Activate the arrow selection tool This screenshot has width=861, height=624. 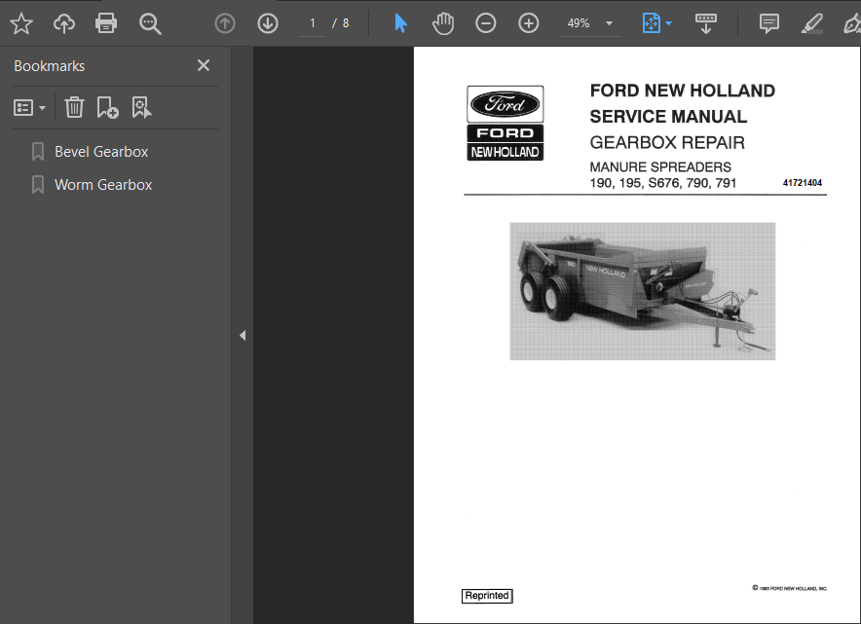click(400, 23)
